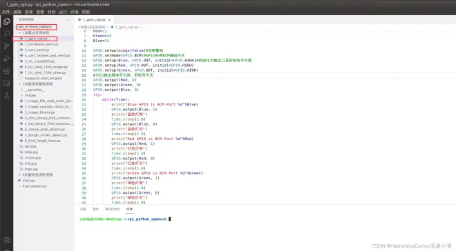Open the Run and Debug view
Screen dimensions: 456x251
6,59
